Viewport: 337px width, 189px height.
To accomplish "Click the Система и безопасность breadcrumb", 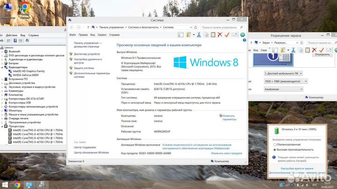I will point(143,27).
